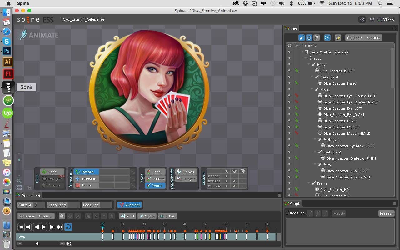Image resolution: width=400 pixels, height=250 pixels.
Task: Click the Dopesheet lock icon
Action: 62,216
